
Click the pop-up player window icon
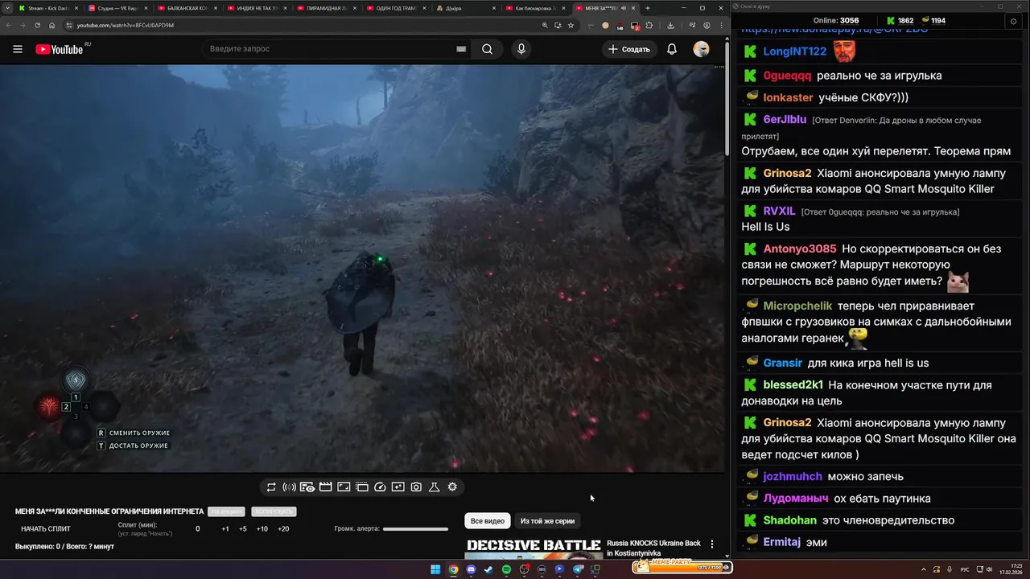(362, 487)
